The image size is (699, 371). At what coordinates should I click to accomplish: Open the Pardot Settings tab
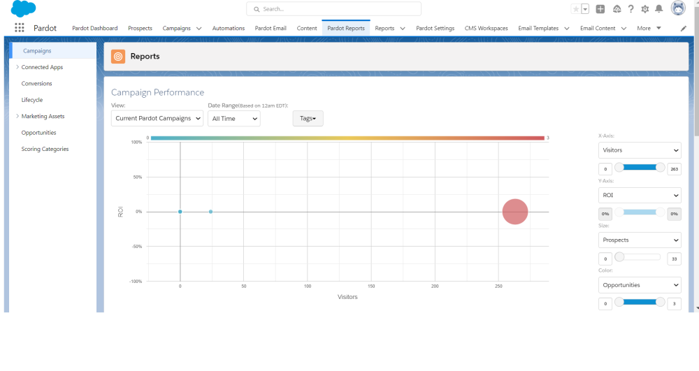point(435,28)
